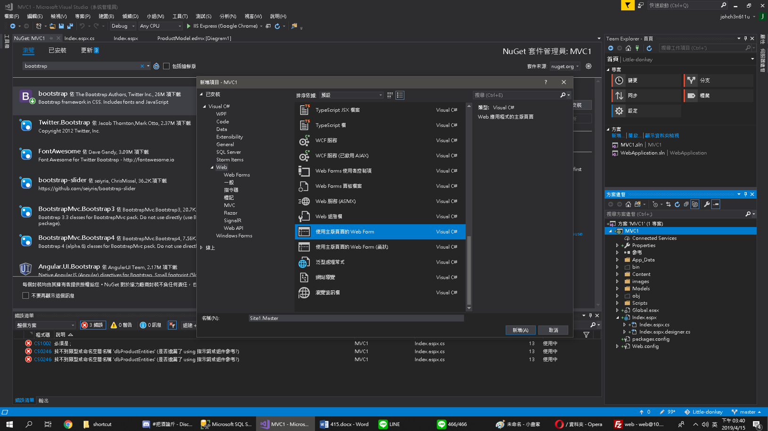
Task: Switch to 輸出 output tab at bottom
Action: pyautogui.click(x=43, y=400)
